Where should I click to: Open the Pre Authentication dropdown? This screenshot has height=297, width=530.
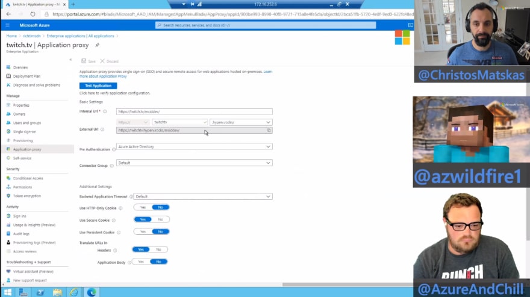point(195,146)
